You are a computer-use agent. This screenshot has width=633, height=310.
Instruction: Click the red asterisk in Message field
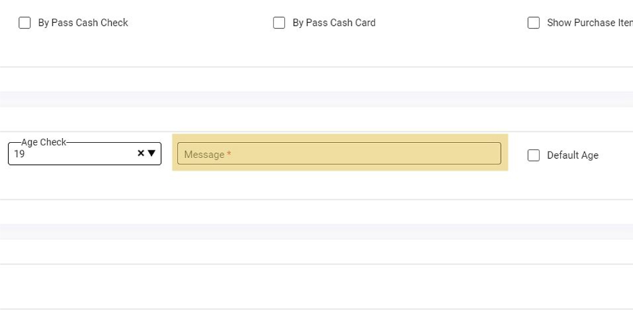[x=229, y=154]
